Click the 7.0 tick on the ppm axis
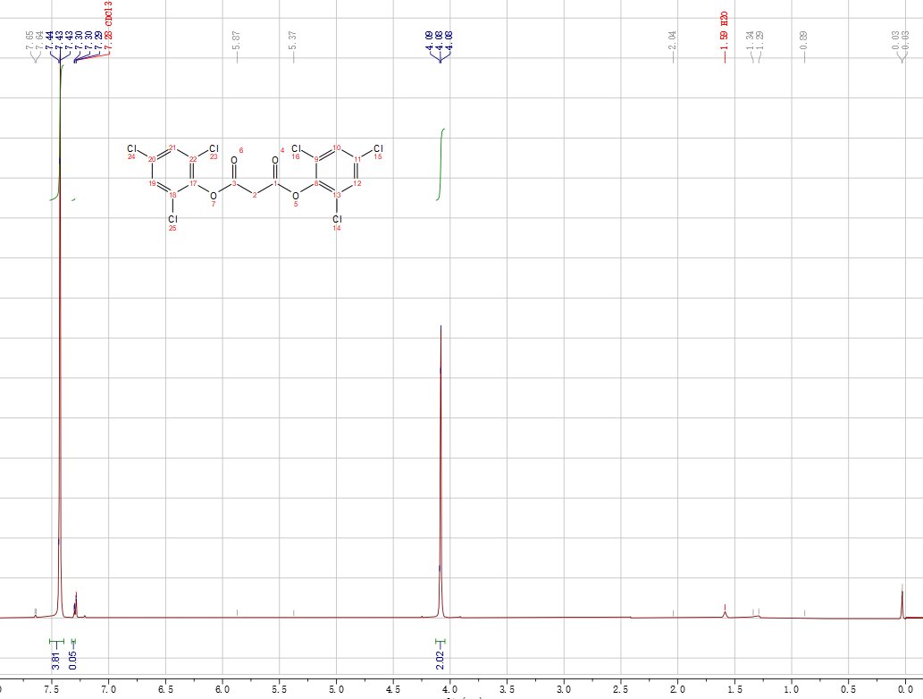Image resolution: width=923 pixels, height=699 pixels. (109, 689)
